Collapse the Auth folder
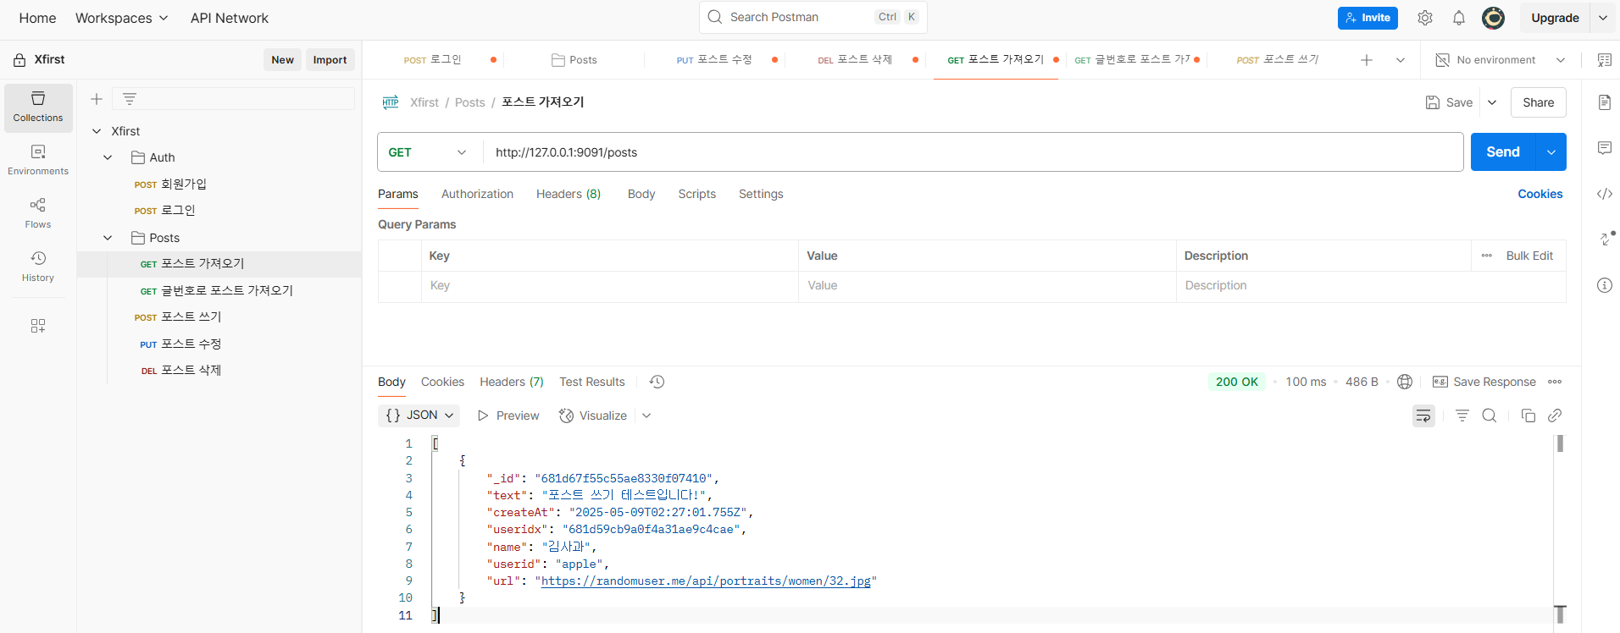Screen dimensions: 1620x633 click(108, 157)
